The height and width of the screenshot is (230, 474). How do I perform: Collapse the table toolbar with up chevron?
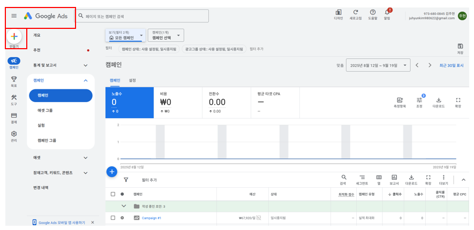coord(463,180)
